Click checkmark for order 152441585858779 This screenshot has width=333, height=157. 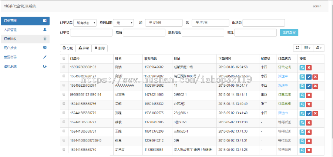(309, 113)
